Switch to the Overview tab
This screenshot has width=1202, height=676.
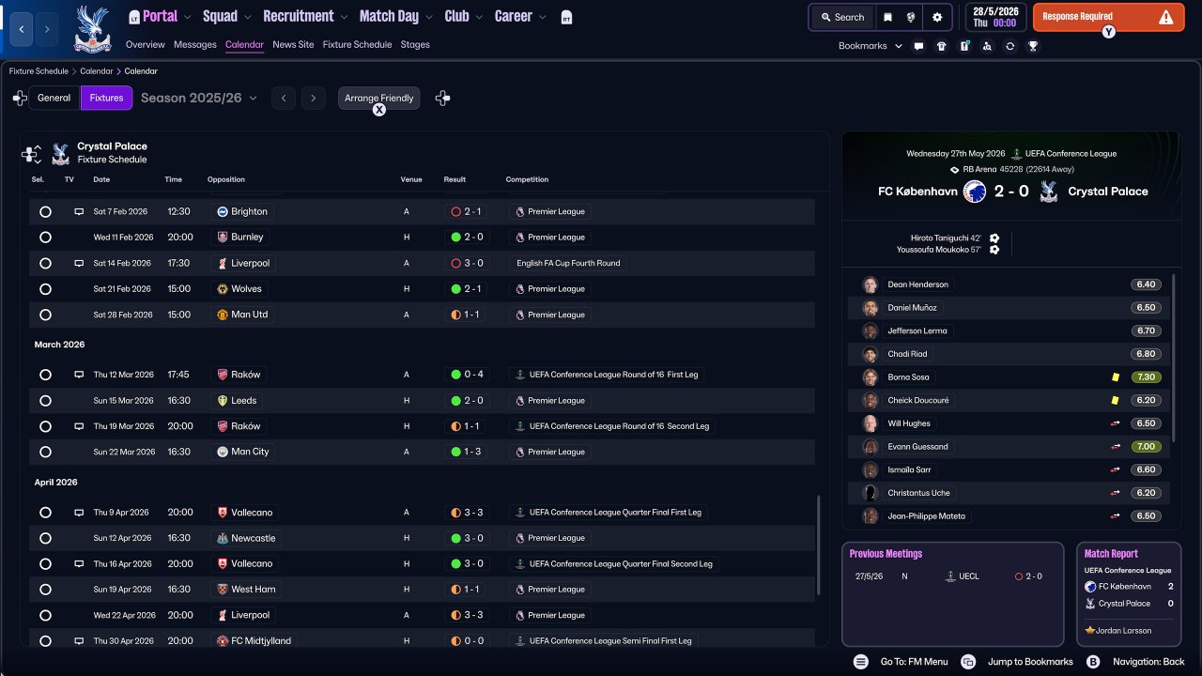click(146, 45)
